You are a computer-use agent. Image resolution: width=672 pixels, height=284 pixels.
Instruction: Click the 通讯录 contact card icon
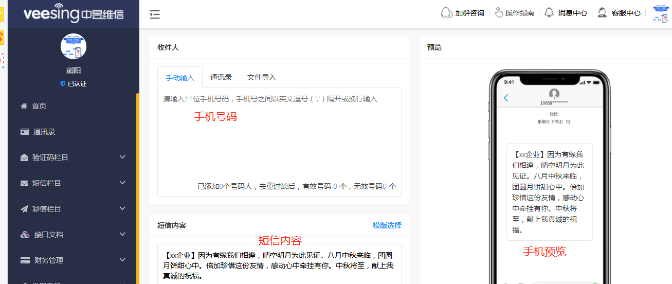pos(25,132)
